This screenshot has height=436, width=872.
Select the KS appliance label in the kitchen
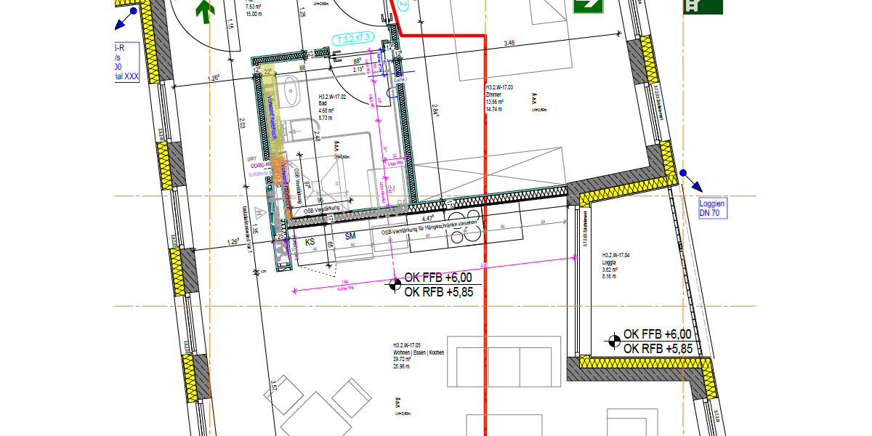pyautogui.click(x=310, y=241)
